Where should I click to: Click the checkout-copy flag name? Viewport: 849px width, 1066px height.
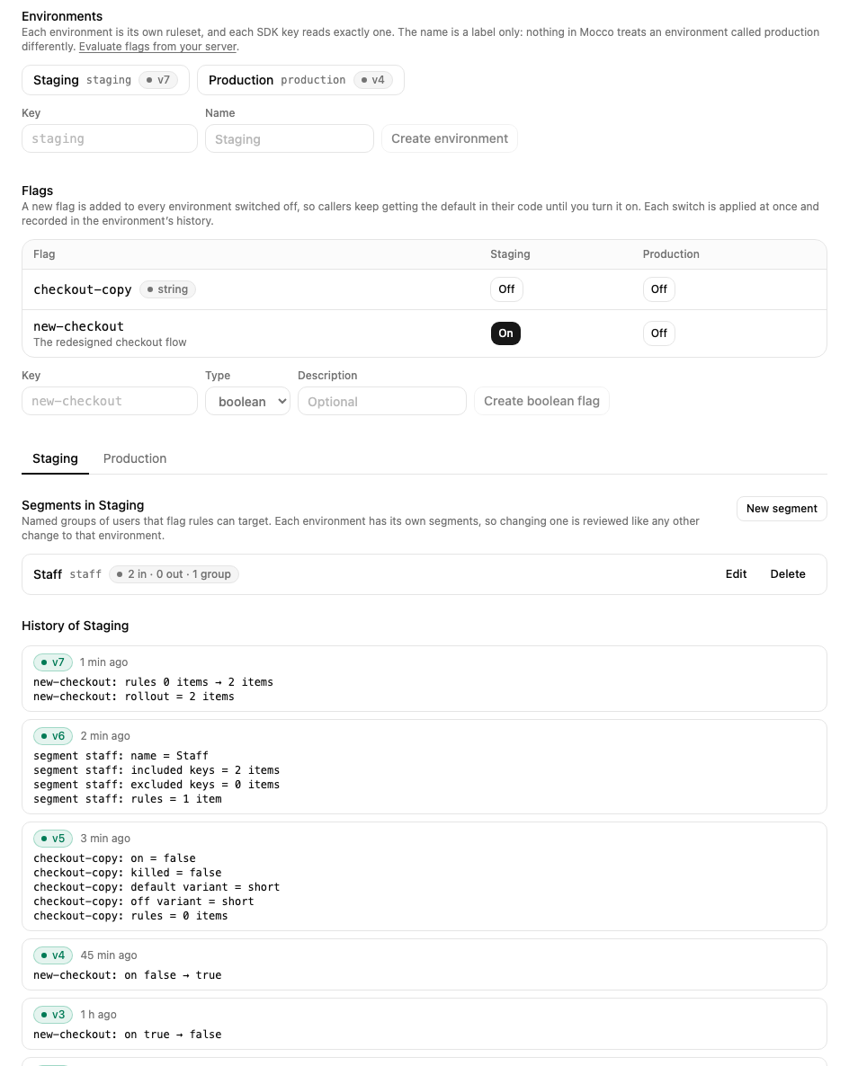pos(83,289)
